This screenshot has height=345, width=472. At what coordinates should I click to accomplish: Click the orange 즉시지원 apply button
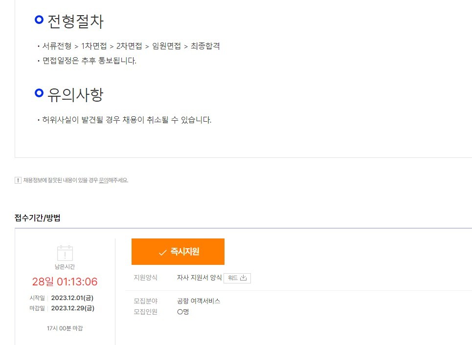pos(178,252)
